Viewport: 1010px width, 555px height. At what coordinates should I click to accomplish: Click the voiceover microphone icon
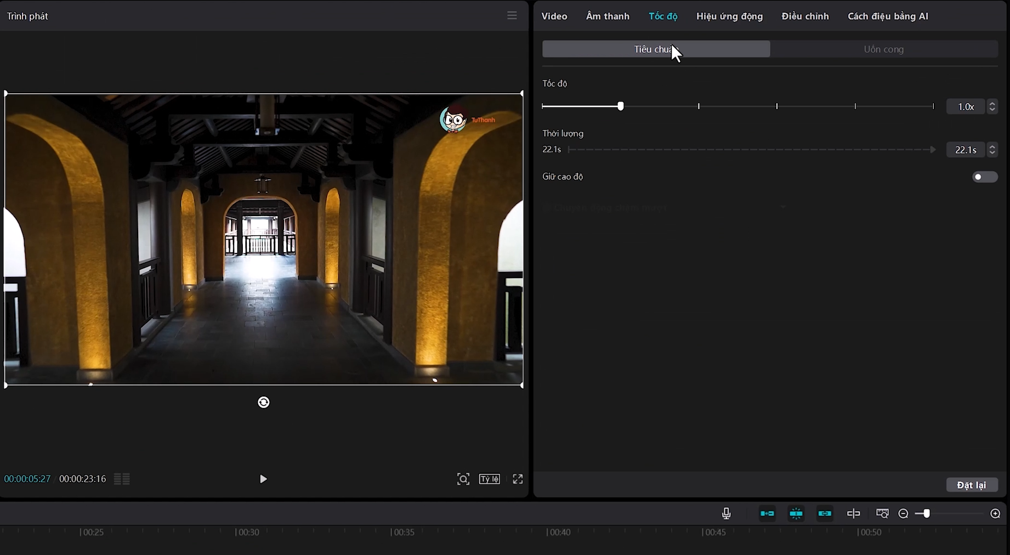pos(726,513)
